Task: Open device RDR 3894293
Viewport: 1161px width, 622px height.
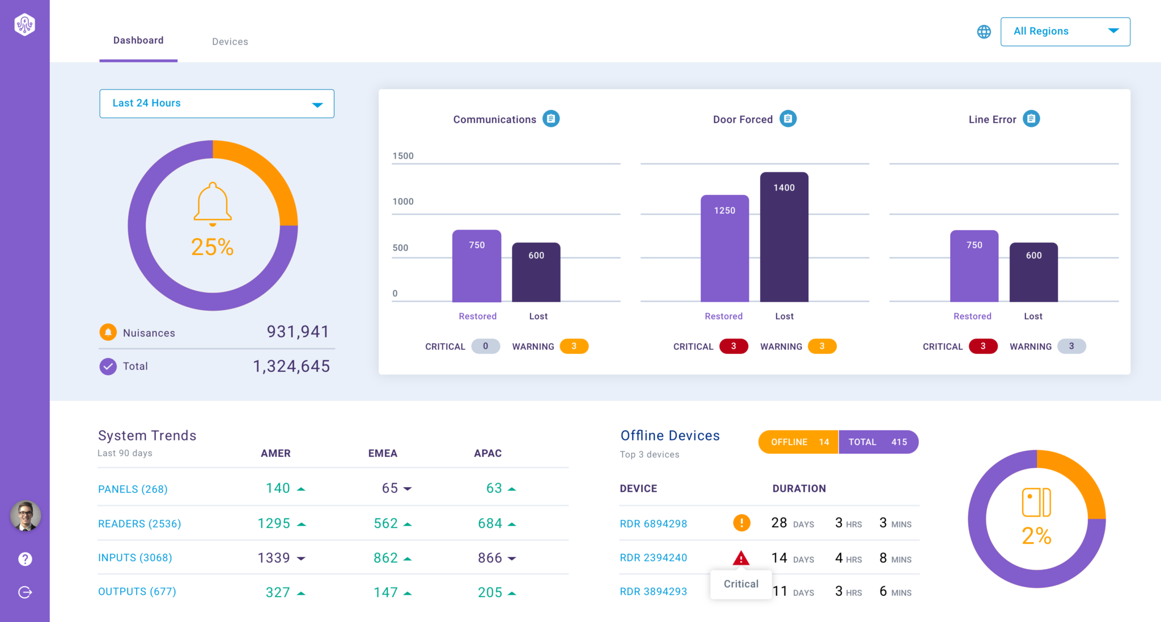Action: [653, 591]
